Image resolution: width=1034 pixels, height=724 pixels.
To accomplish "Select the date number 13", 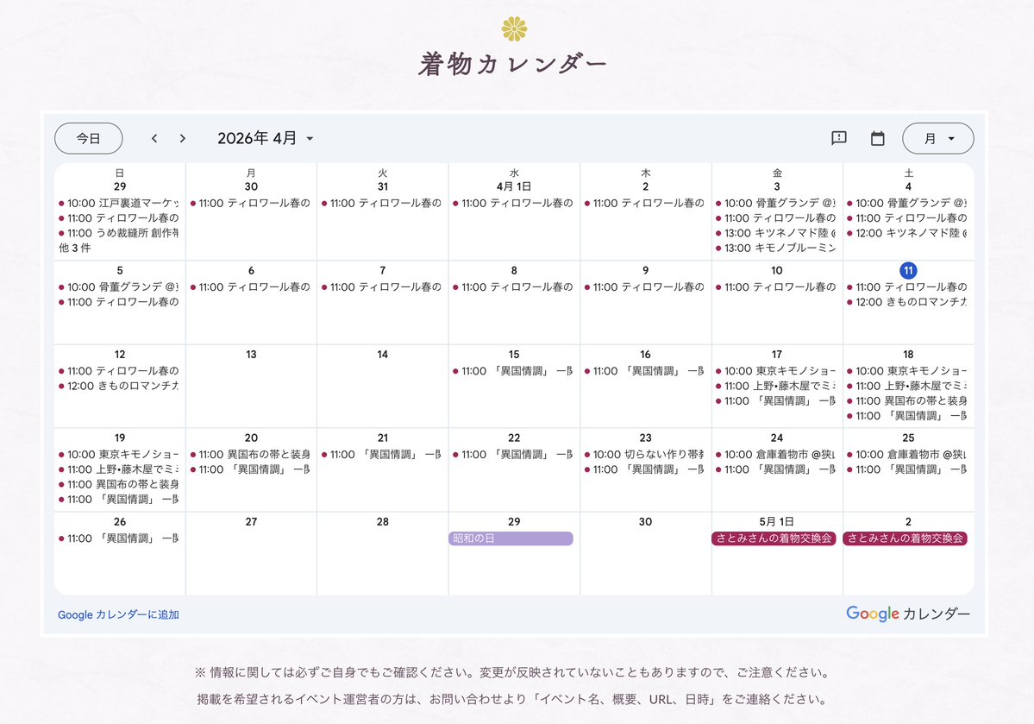I will [251, 355].
